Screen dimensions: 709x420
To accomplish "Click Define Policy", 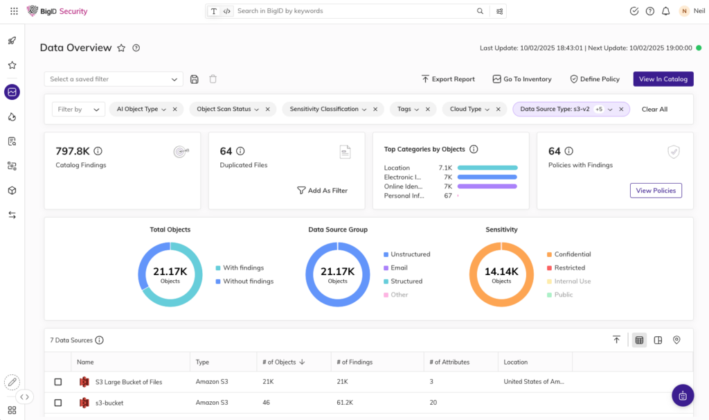I will [595, 79].
